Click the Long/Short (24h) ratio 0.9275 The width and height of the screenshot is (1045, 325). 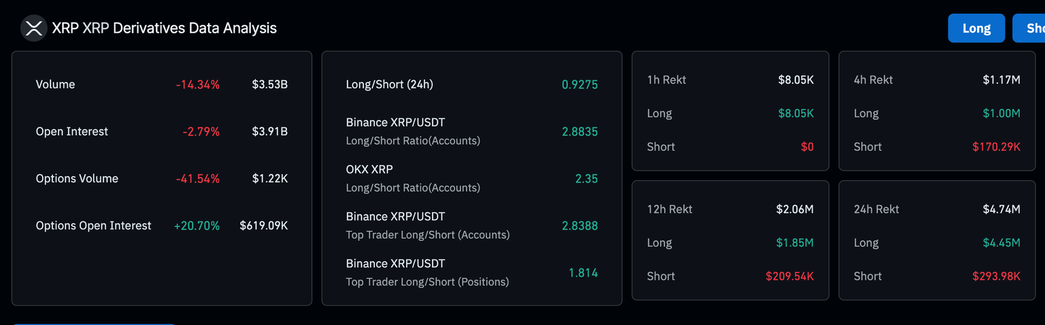coord(580,85)
